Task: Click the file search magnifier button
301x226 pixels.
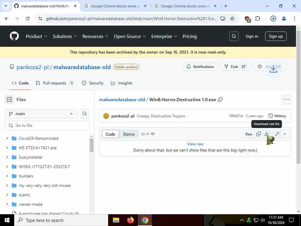Action: 84,114
